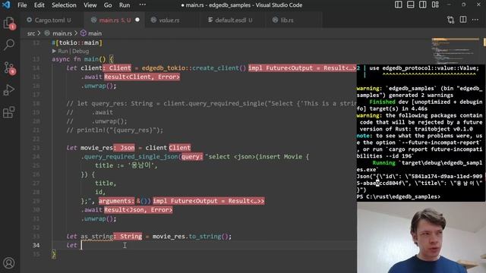Open editor More Actions ellipsis
This screenshot has height=273, width=486.
(475, 20)
